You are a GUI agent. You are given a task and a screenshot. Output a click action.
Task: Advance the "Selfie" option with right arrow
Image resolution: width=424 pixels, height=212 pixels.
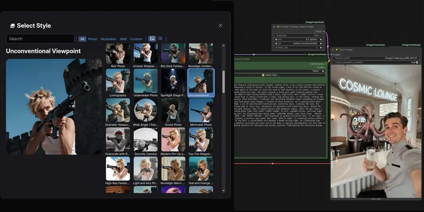[323, 71]
